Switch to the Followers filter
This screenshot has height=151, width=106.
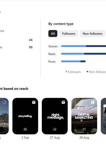69,34
